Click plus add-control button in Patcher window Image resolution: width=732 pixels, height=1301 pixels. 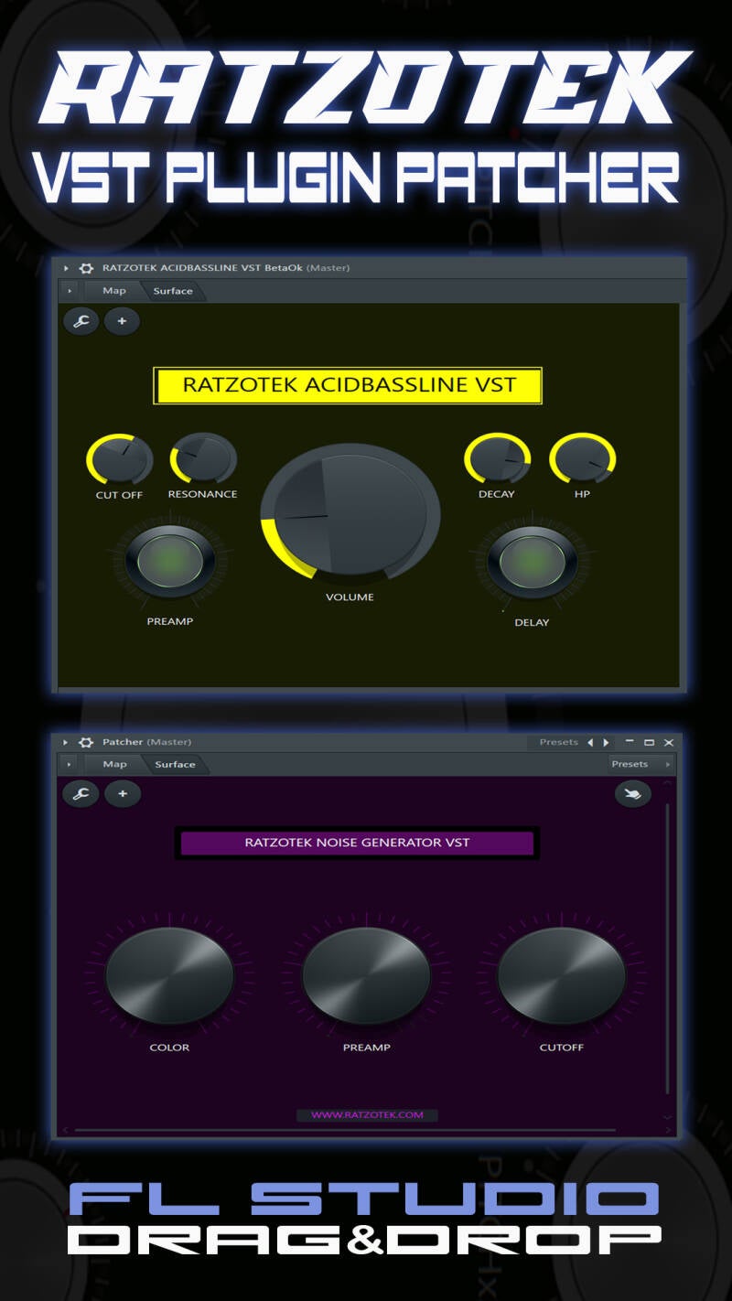tap(123, 794)
